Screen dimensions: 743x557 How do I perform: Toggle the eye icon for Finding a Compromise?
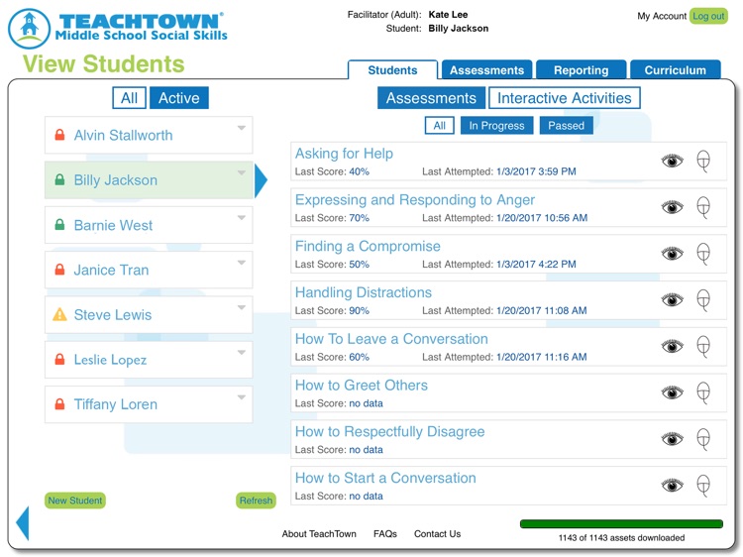(x=672, y=254)
